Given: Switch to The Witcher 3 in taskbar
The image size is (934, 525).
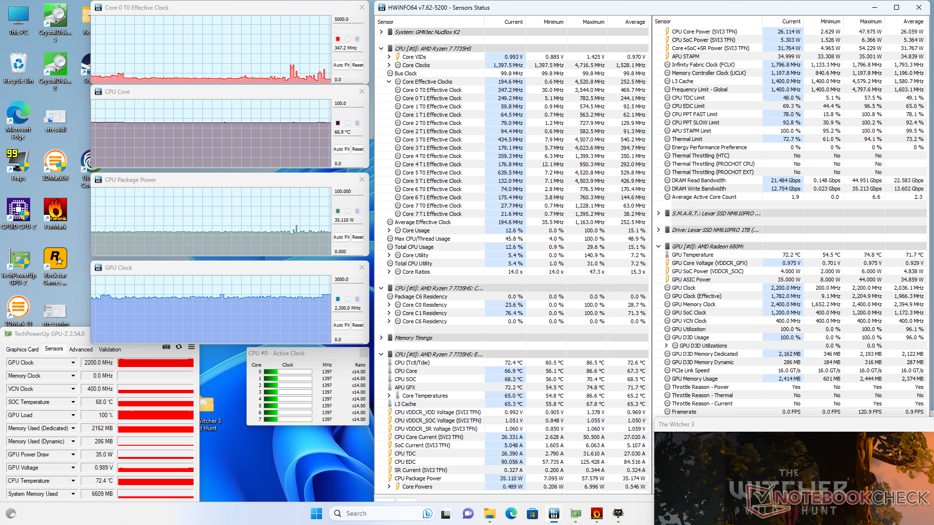Looking at the screenshot, I should click(618, 513).
